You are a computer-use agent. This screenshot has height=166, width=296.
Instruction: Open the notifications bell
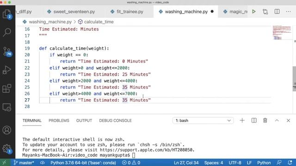290,163
